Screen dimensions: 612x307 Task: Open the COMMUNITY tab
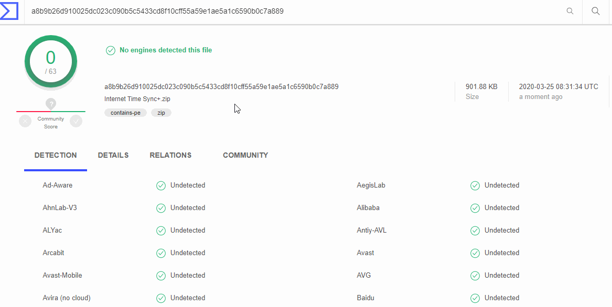245,155
